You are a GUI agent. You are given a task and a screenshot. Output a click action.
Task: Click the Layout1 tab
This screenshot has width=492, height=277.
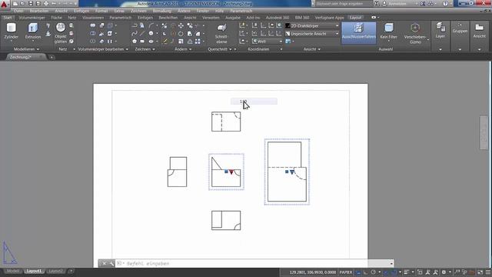[x=34, y=271]
